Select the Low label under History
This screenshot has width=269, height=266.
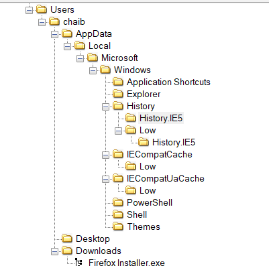tap(148, 131)
